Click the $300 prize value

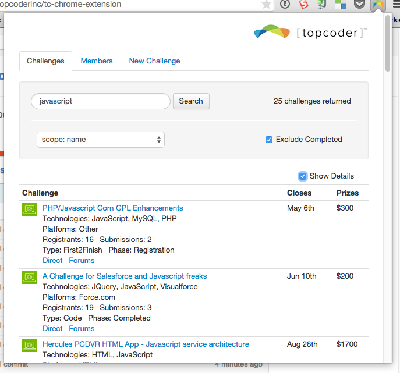[x=345, y=208]
